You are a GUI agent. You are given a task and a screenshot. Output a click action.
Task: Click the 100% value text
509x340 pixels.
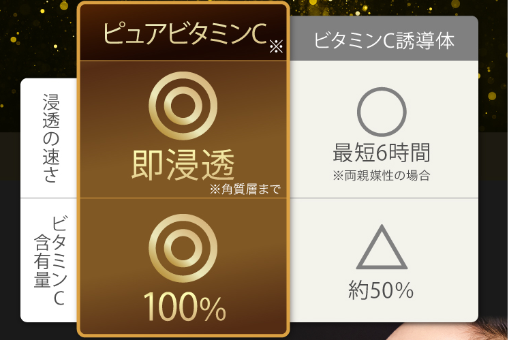[185, 307]
